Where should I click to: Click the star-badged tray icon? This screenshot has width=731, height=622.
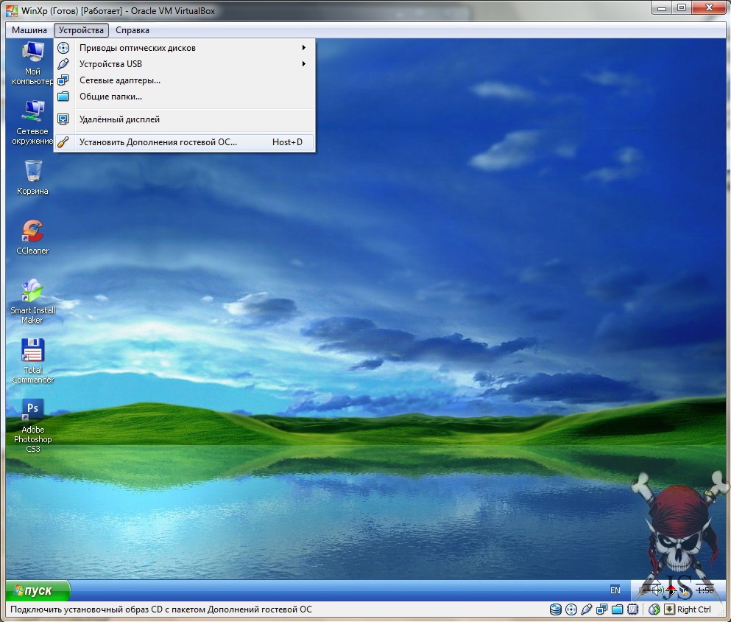685,591
